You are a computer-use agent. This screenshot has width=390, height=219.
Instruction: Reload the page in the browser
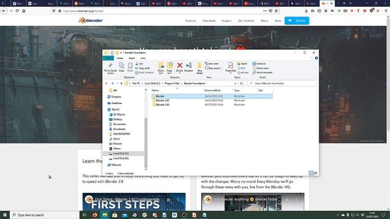click(17, 11)
